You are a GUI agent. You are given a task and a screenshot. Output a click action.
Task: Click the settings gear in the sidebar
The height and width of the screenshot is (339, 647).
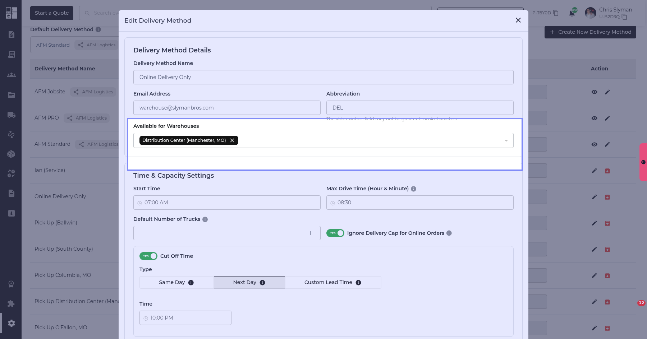[x=12, y=323]
